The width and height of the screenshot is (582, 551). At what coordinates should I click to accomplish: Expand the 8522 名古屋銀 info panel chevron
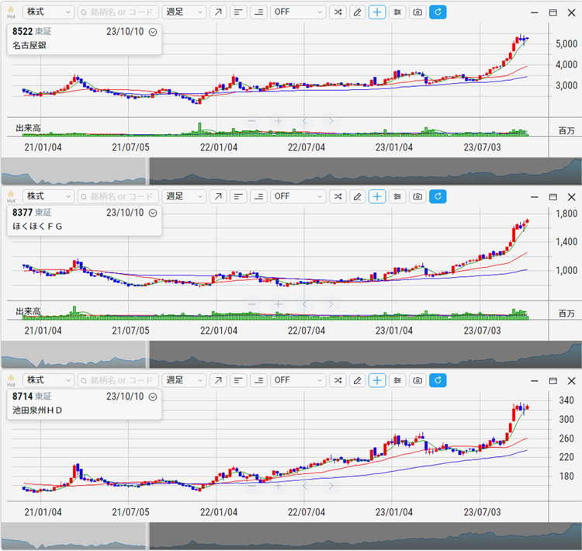click(153, 33)
